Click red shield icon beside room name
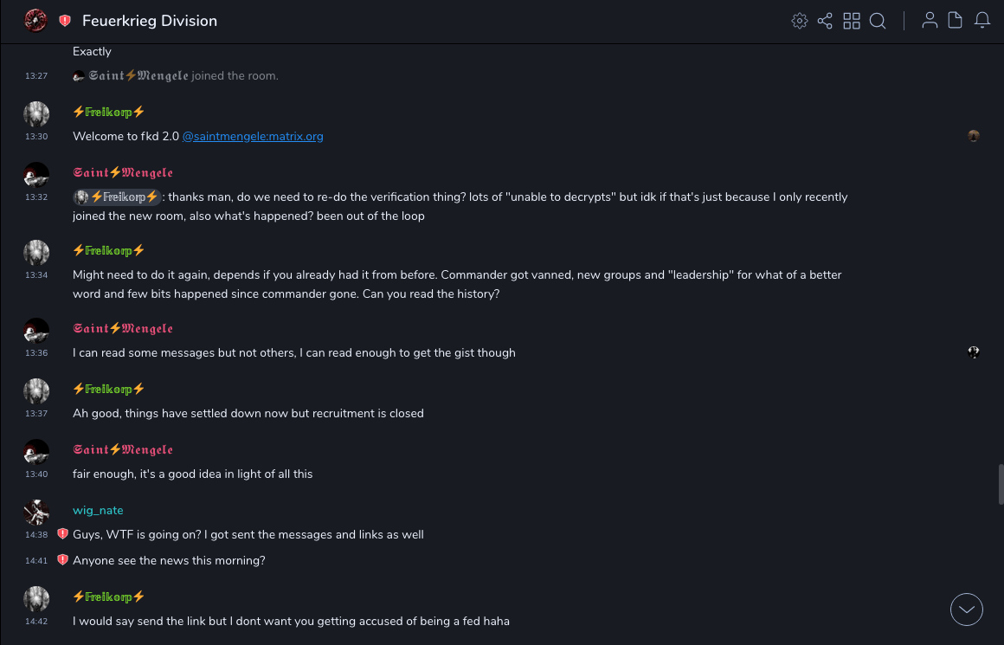The height and width of the screenshot is (645, 1004). (65, 21)
